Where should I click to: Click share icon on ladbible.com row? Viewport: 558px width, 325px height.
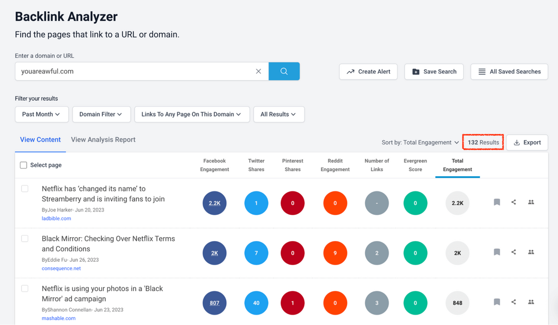(513, 202)
